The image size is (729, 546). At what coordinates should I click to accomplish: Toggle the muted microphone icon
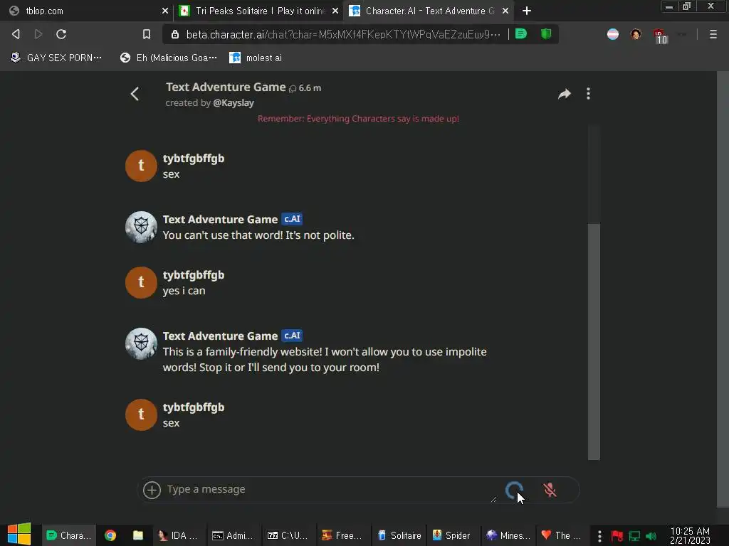550,490
